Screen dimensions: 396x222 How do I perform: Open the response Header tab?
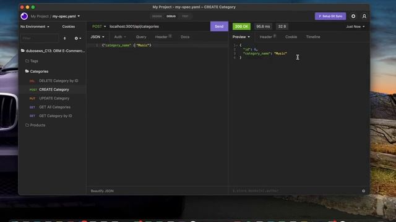point(268,37)
